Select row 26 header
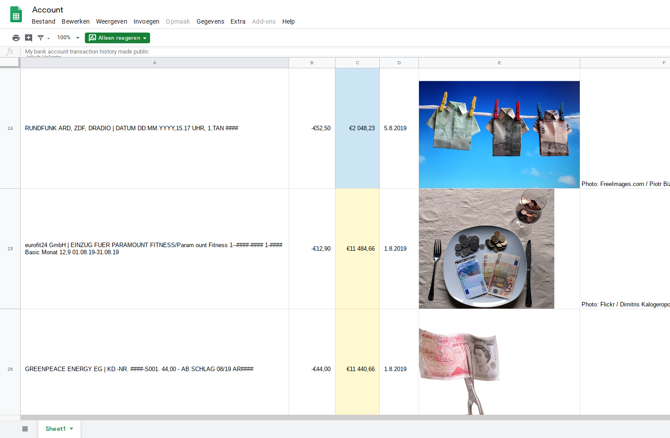The height and width of the screenshot is (438, 670). [x=10, y=362]
